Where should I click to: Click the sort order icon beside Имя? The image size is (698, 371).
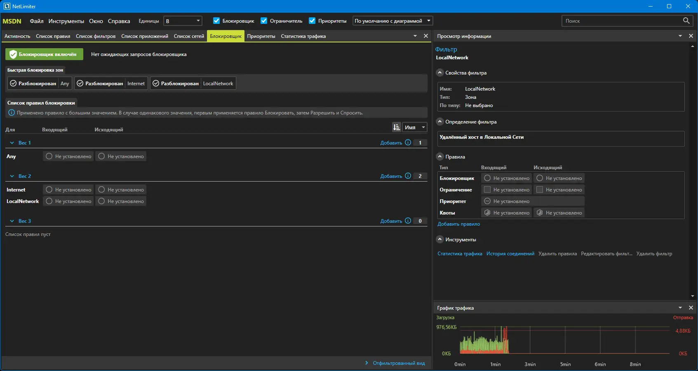396,127
